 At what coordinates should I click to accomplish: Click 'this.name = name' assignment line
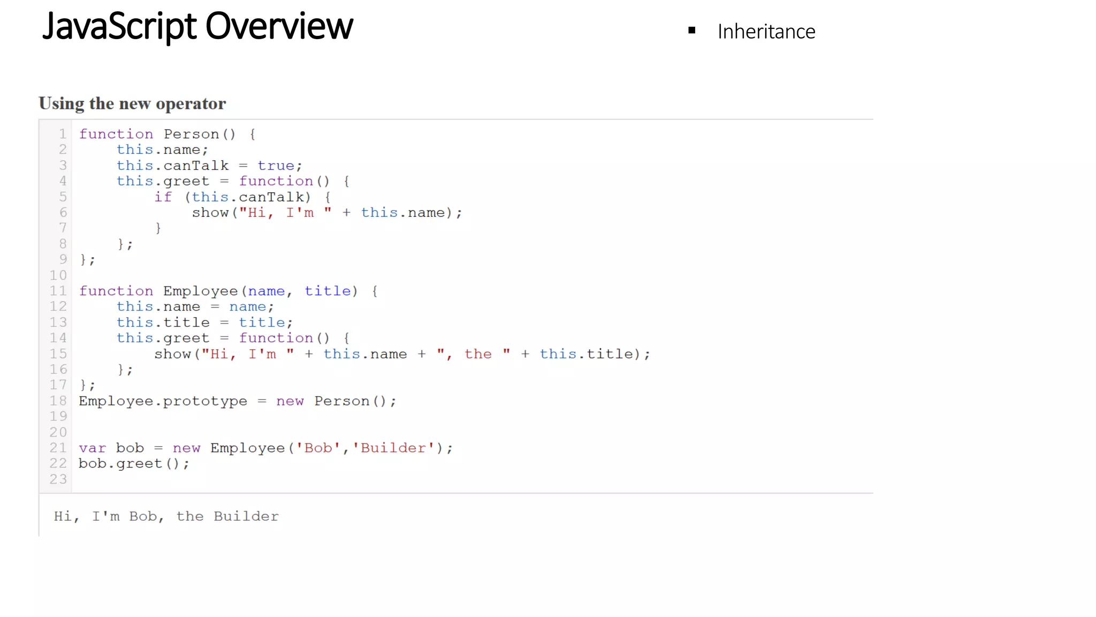click(x=195, y=306)
